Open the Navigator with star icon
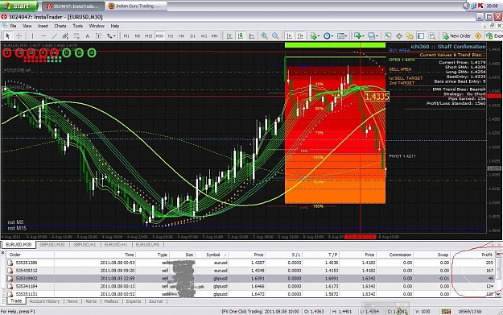 click(410, 36)
